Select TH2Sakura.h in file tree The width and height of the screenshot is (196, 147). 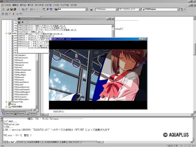tap(19, 77)
